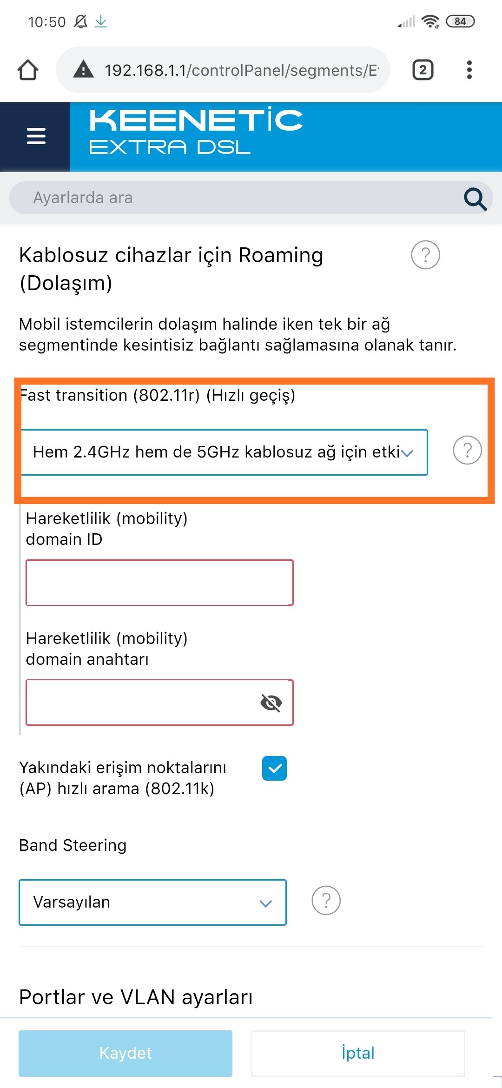Uncheck the 802.11k fast AP search checkbox
Image resolution: width=502 pixels, height=1088 pixels.
click(x=274, y=768)
